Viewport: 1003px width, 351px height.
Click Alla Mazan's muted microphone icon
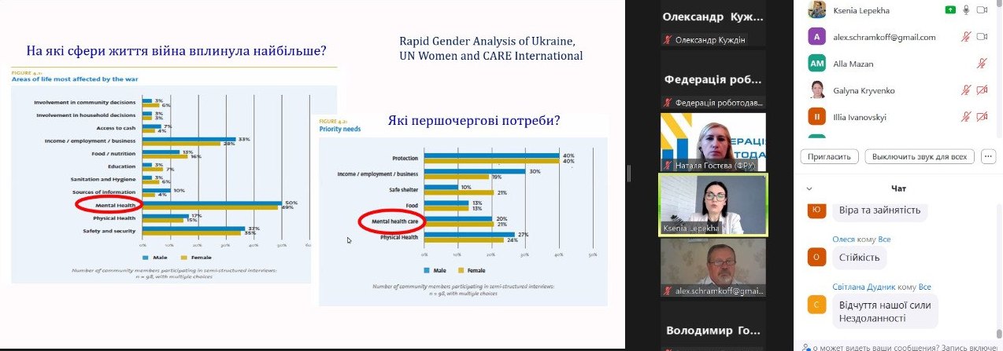click(982, 64)
